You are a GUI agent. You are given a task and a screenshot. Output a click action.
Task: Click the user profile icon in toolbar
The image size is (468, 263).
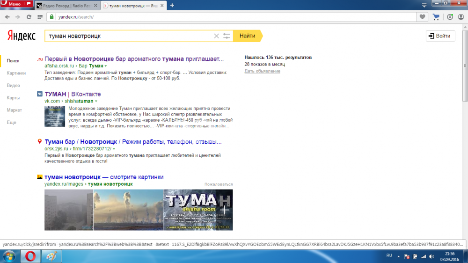461,17
